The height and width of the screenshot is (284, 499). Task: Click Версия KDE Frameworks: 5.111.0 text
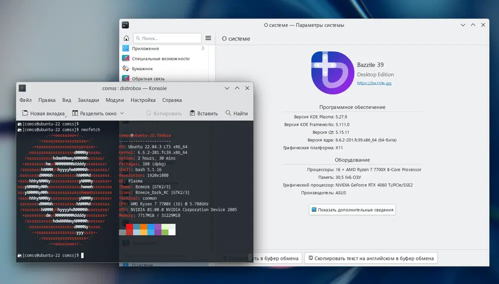click(x=317, y=125)
